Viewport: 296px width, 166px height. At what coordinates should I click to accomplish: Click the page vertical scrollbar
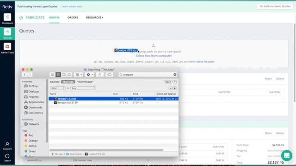coord(295,63)
